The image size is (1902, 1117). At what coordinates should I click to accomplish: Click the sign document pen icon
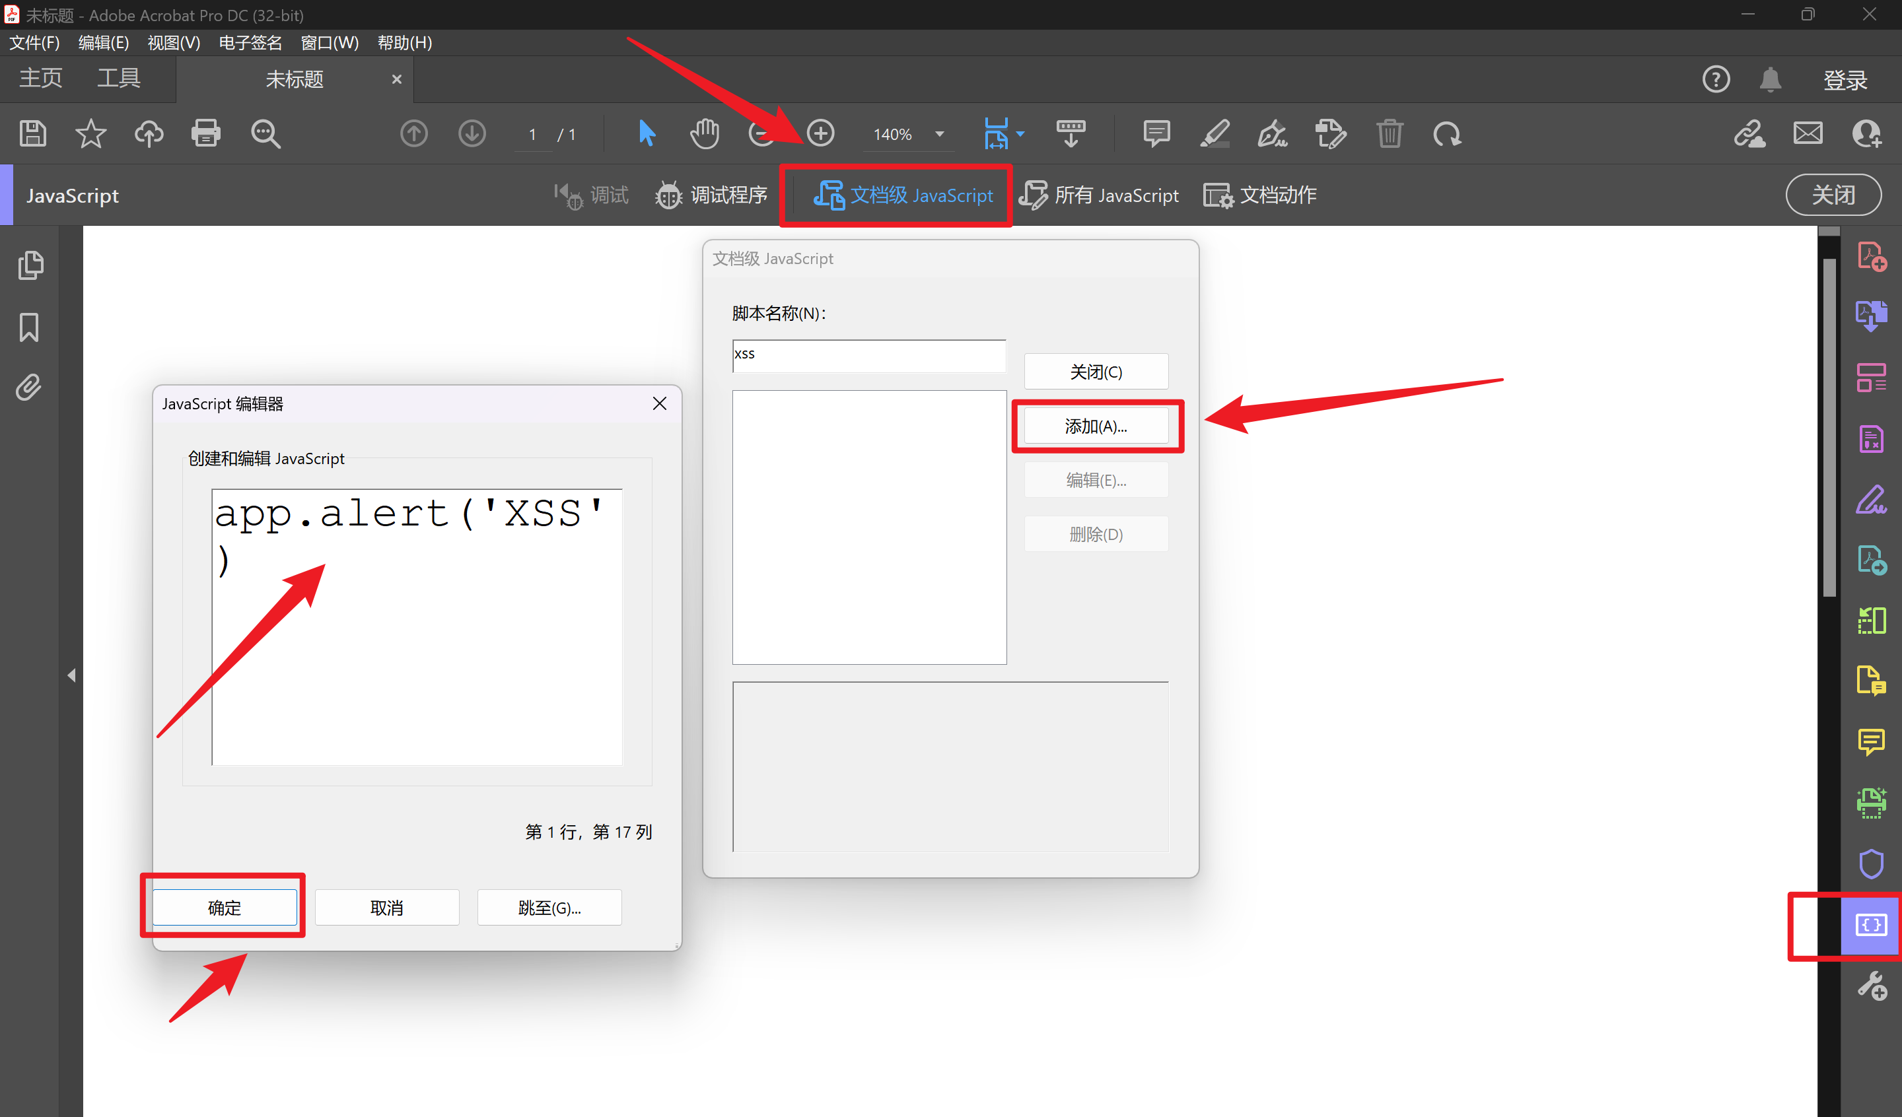(1273, 133)
